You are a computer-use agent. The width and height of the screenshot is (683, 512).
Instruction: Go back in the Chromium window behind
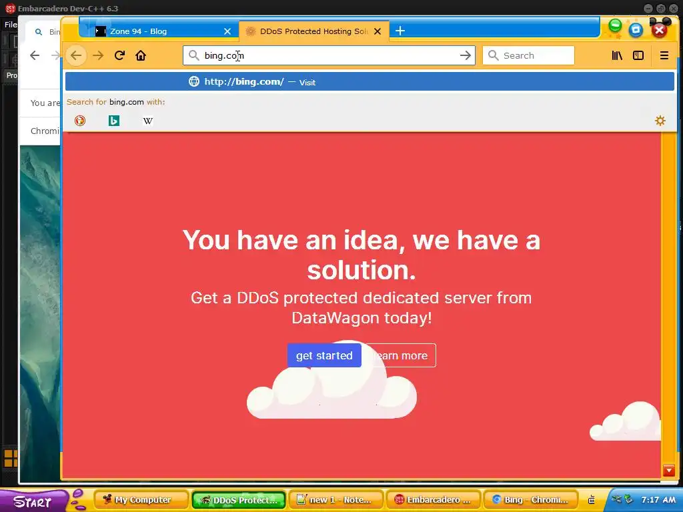tap(35, 55)
